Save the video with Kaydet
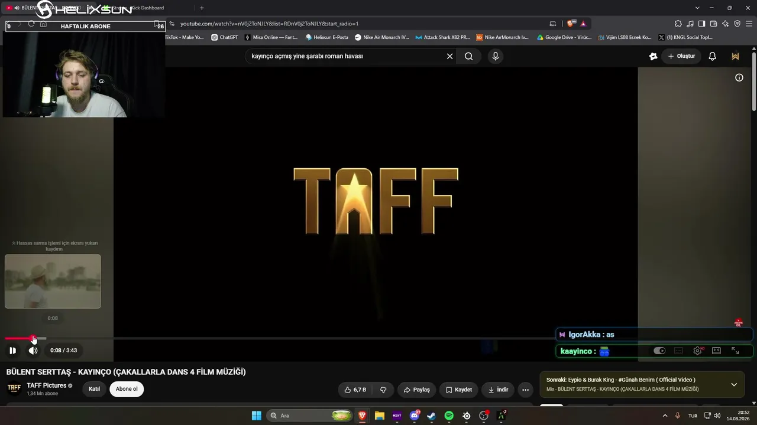Image resolution: width=757 pixels, height=425 pixels. (x=459, y=390)
